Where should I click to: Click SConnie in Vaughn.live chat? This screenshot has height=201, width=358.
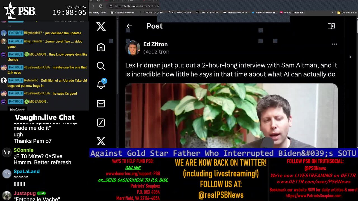coord(23,150)
